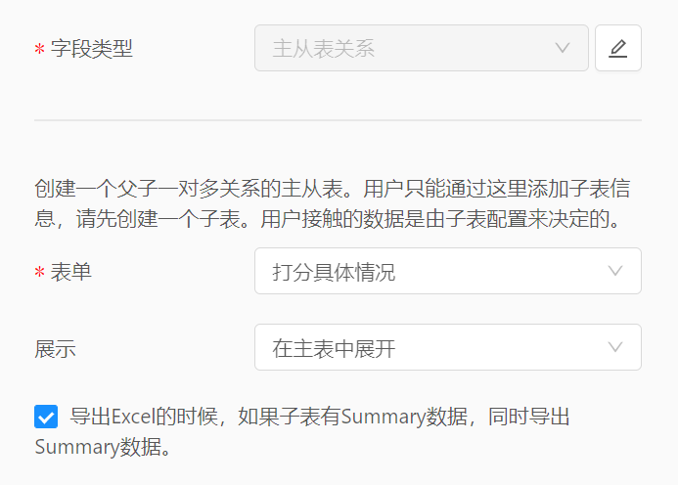Click the 创建一个父子一对多关系 description paragraph

(332, 203)
